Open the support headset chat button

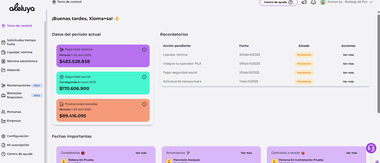(371, 148)
